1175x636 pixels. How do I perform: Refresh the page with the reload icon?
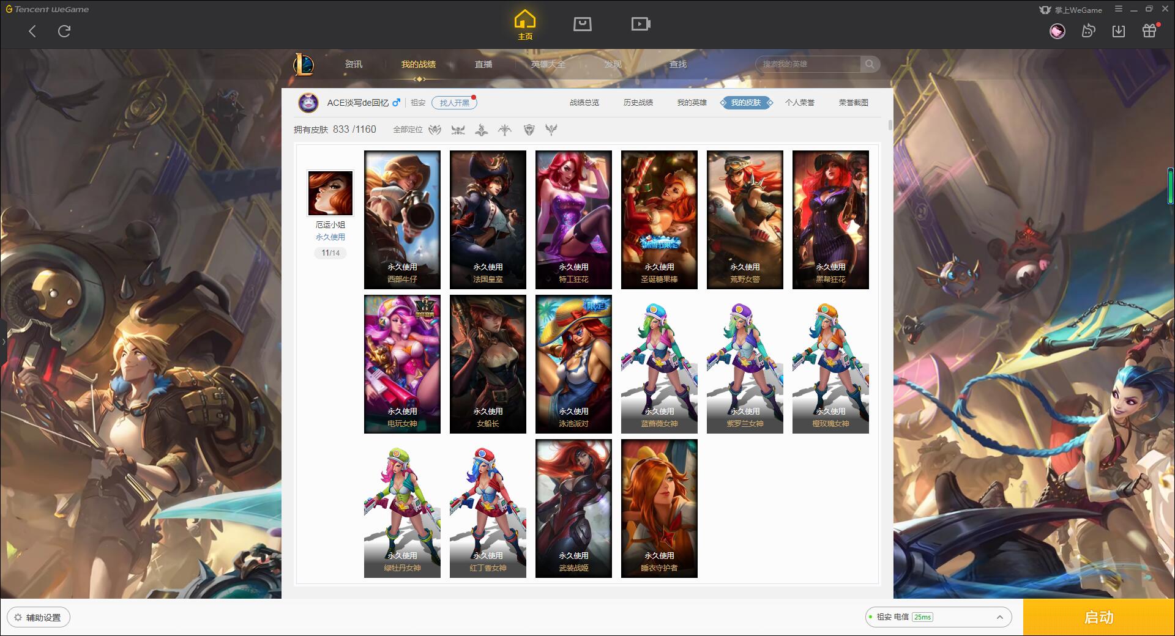[x=64, y=31]
